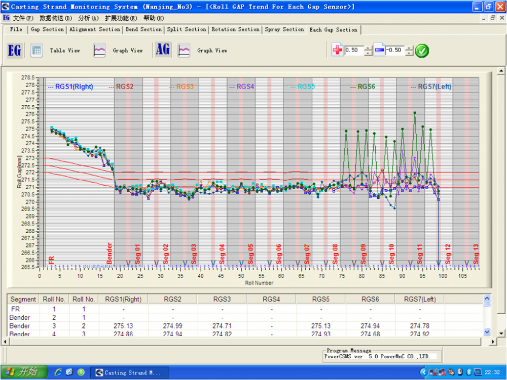Click RGS6 legend label in chart
Viewport: 507px width, 380px height.
click(x=367, y=87)
